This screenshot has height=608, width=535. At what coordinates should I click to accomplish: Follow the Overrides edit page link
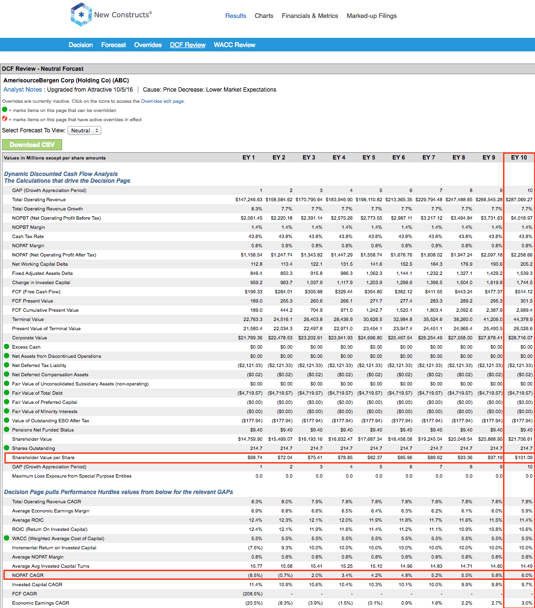click(162, 101)
